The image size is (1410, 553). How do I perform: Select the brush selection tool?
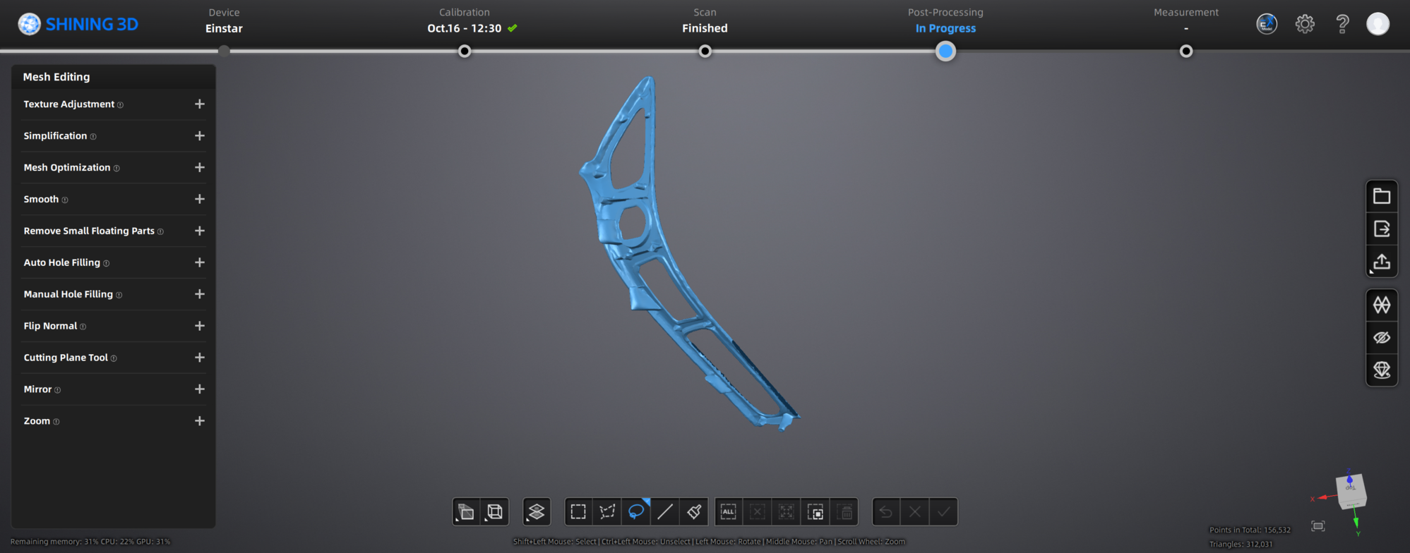pyautogui.click(x=694, y=512)
